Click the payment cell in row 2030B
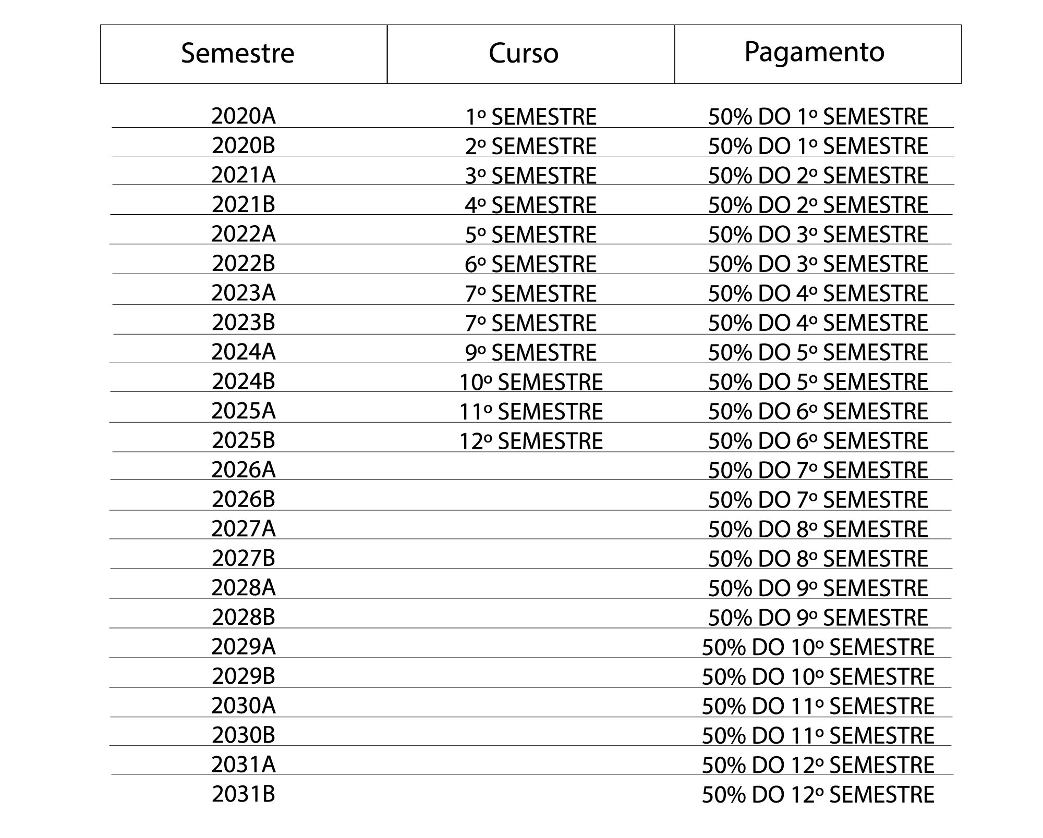Screen dimensions: 1043x838 coord(818,736)
